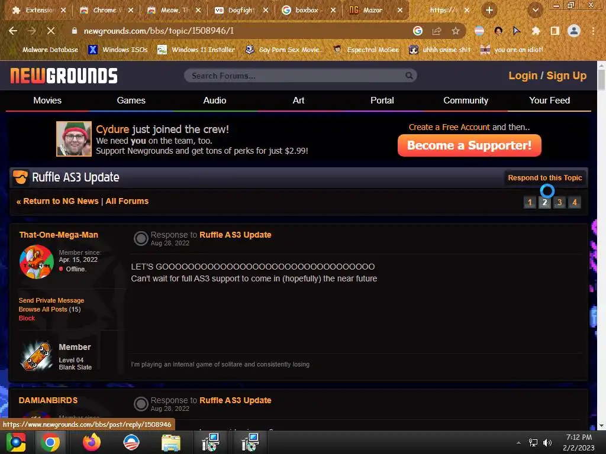Toggle the browser side panel icon
This screenshot has width=606, height=454.
tap(555, 31)
